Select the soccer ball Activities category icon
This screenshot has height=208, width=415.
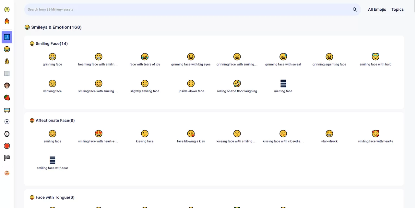[x=7, y=121]
